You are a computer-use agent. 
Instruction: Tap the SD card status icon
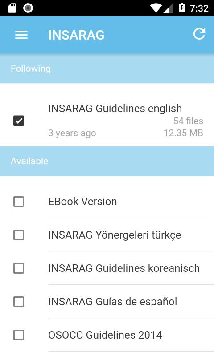click(x=12, y=8)
